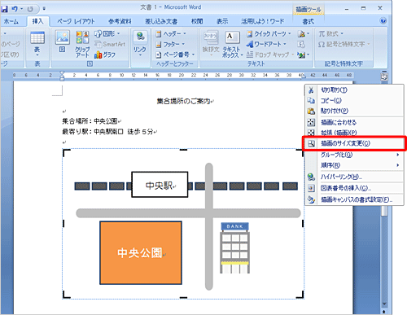
Task: Open the Clip Art (クリップアート) tool
Action: [x=82, y=45]
